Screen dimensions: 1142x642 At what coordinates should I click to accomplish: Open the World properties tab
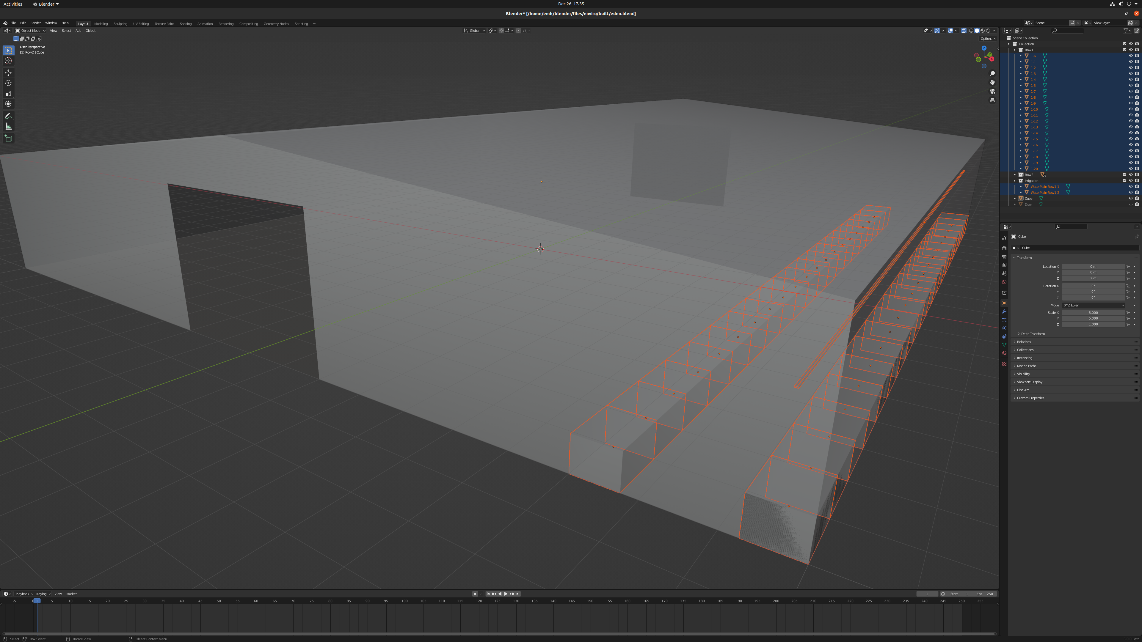1004,282
